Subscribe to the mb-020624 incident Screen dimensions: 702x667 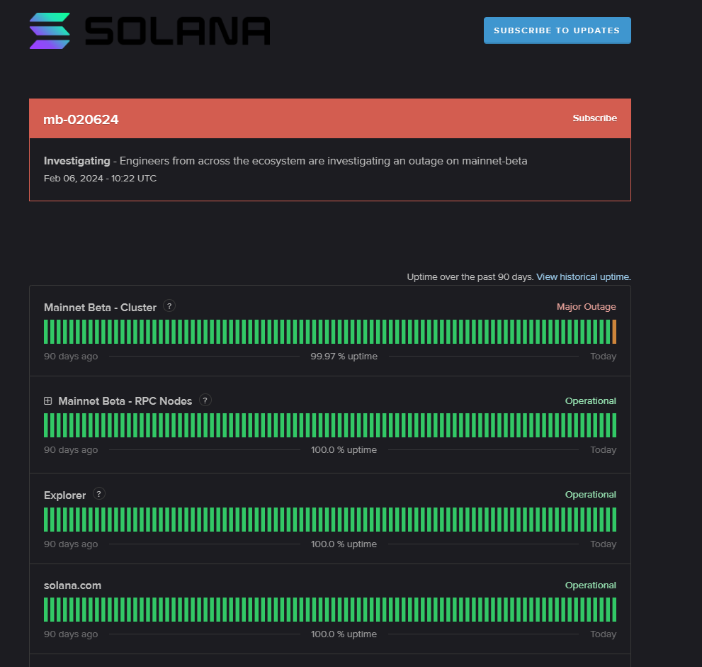[594, 118]
